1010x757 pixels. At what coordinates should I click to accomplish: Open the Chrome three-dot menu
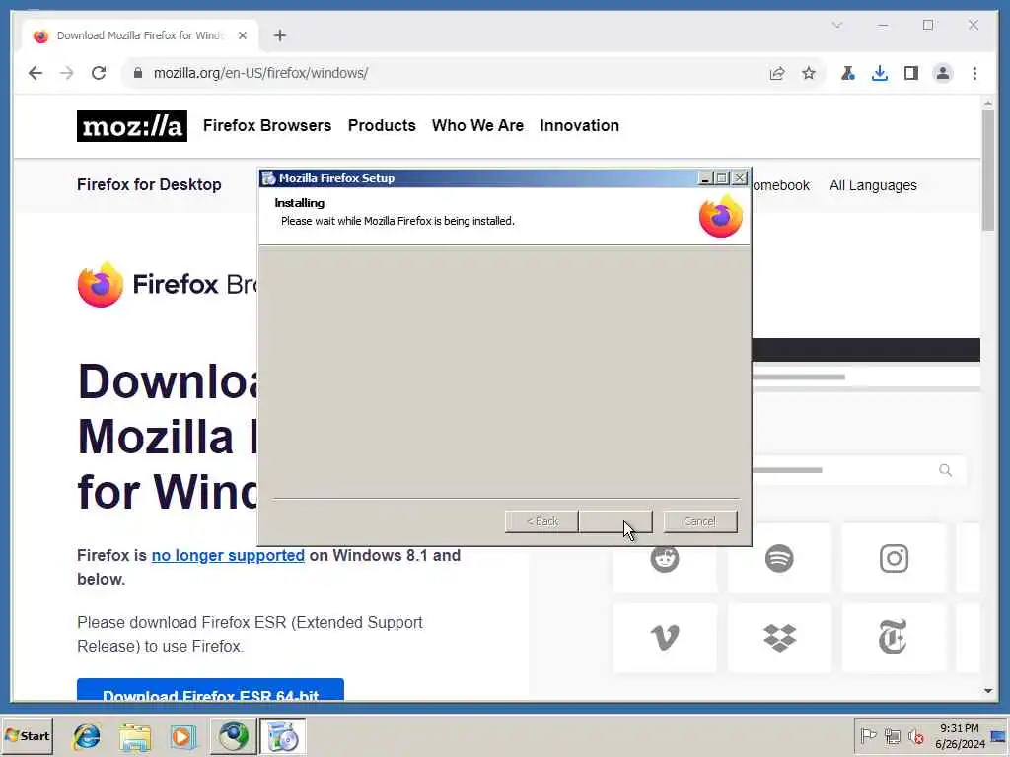(x=974, y=73)
